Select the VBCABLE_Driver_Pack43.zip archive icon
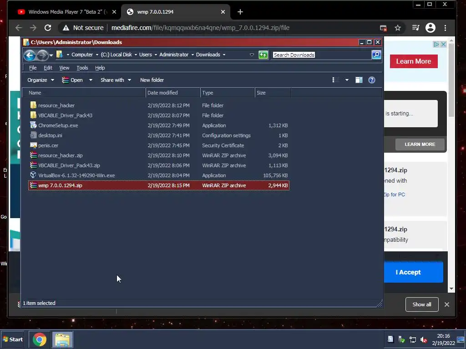This screenshot has height=349, width=466. coord(33,165)
